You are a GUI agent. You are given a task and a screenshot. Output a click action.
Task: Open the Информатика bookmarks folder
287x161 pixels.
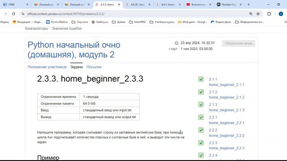click(249, 22)
